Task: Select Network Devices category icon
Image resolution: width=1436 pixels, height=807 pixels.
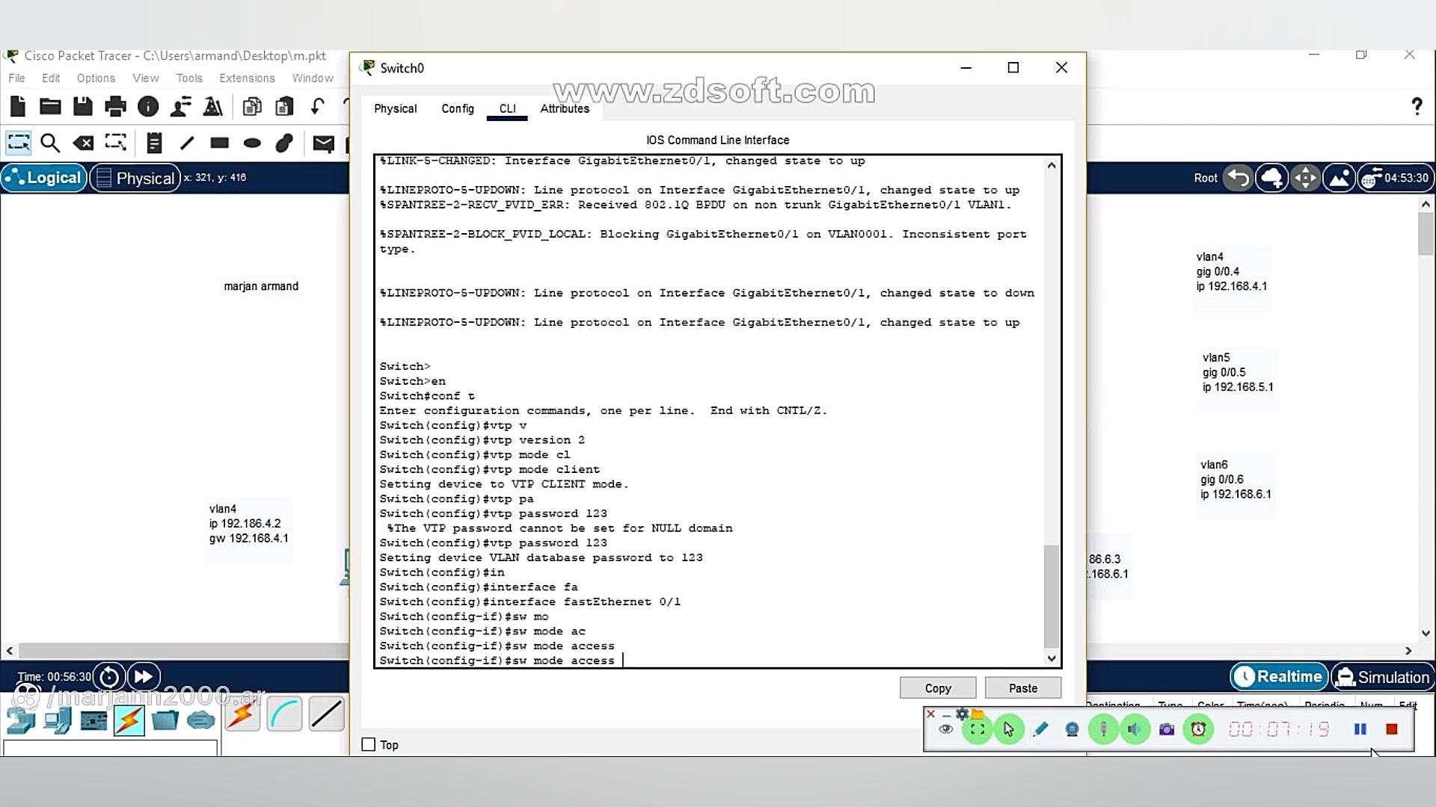Action: (21, 720)
